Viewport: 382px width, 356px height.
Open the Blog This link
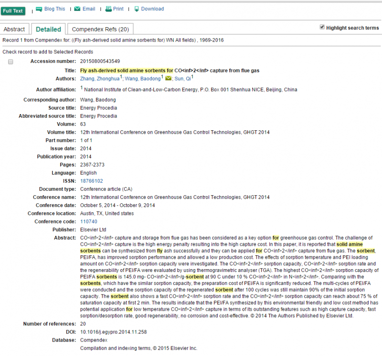pyautogui.click(x=54, y=9)
